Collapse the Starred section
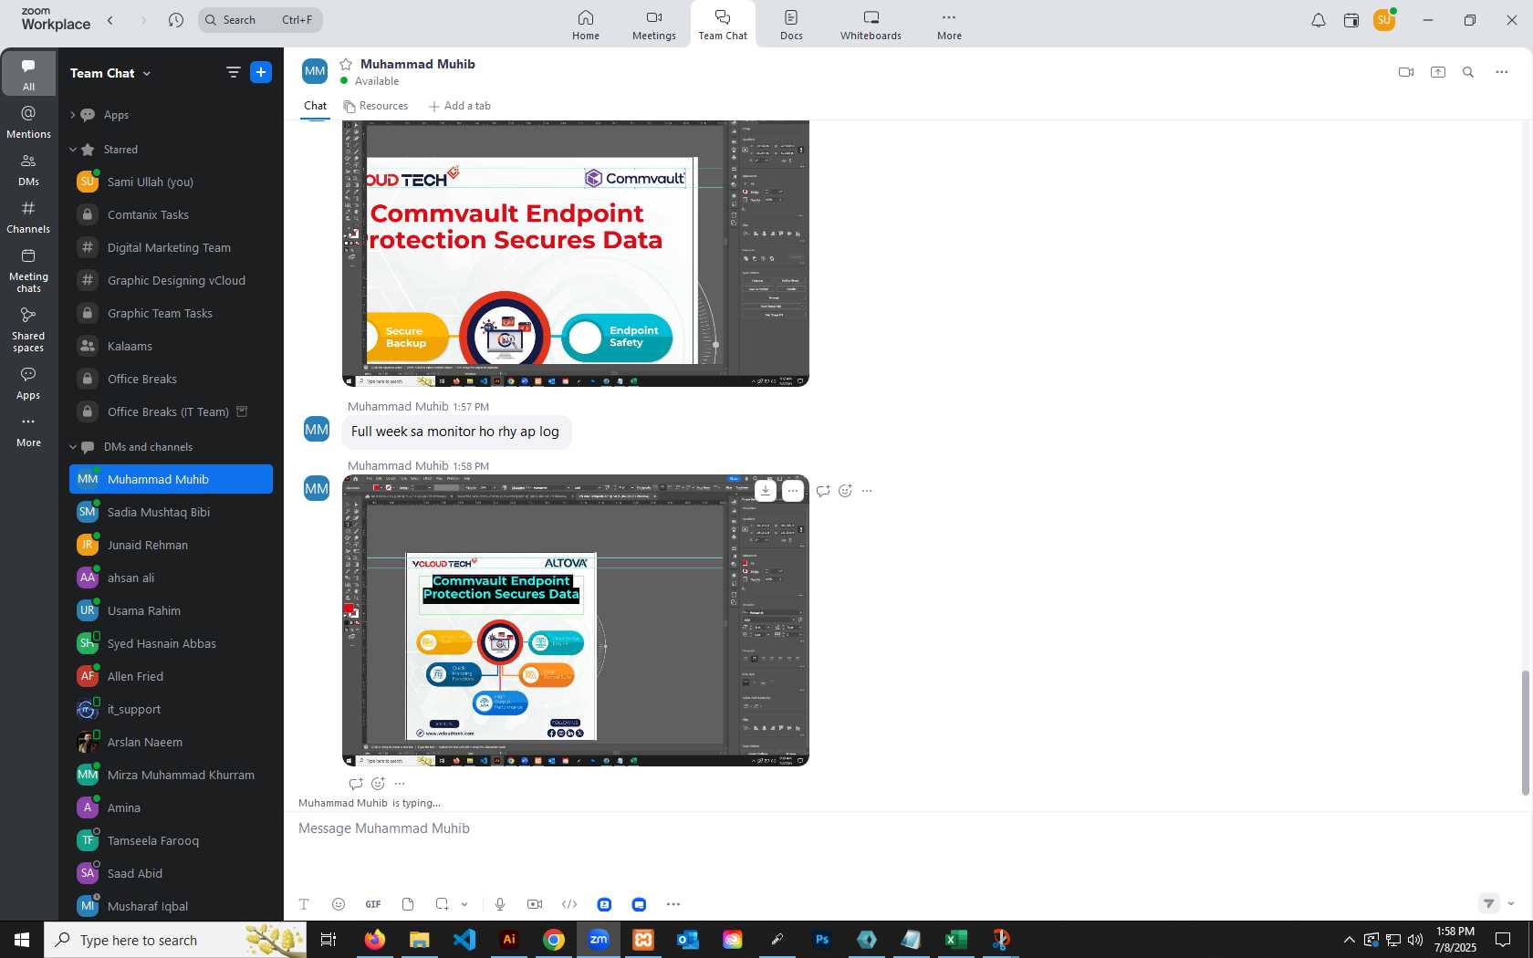The image size is (1533, 958). tap(73, 150)
